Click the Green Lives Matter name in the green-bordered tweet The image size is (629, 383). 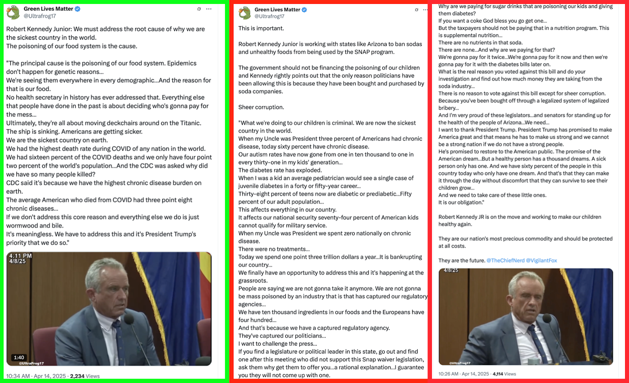pos(48,9)
